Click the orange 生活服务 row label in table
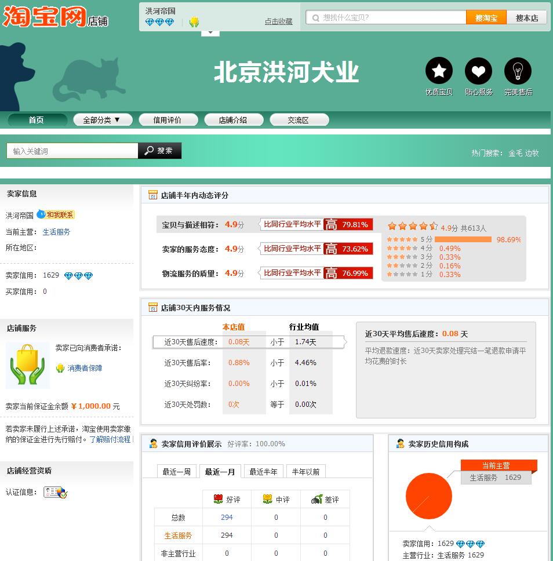The height and width of the screenshot is (561, 553). [x=179, y=535]
